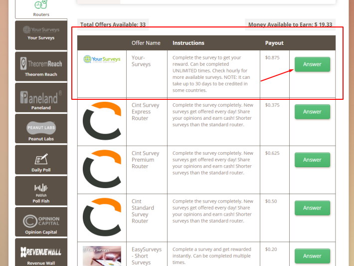Click Answer for Cint Standard Survey Router
Screen dimensions: 354x266
(x=312, y=208)
